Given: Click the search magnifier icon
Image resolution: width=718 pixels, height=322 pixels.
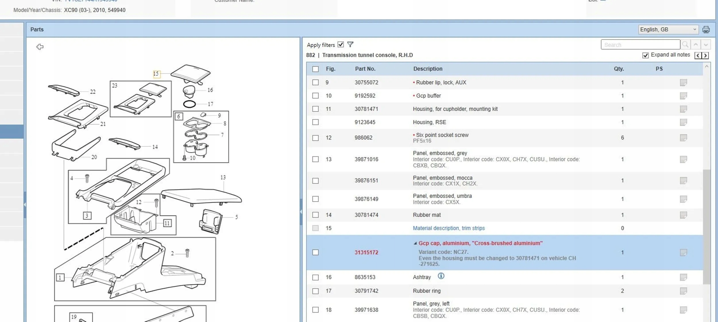Looking at the screenshot, I should pyautogui.click(x=685, y=44).
